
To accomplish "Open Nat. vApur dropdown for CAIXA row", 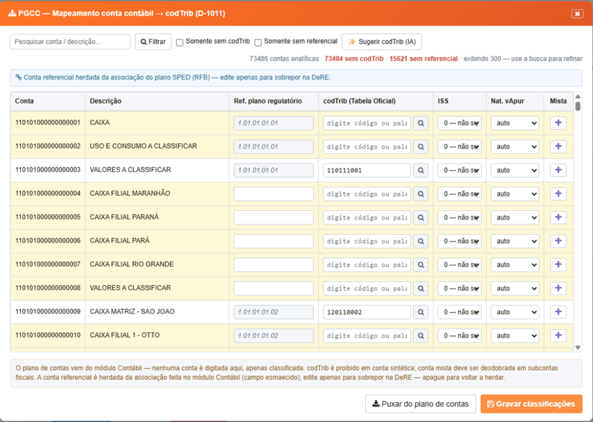I will point(515,123).
